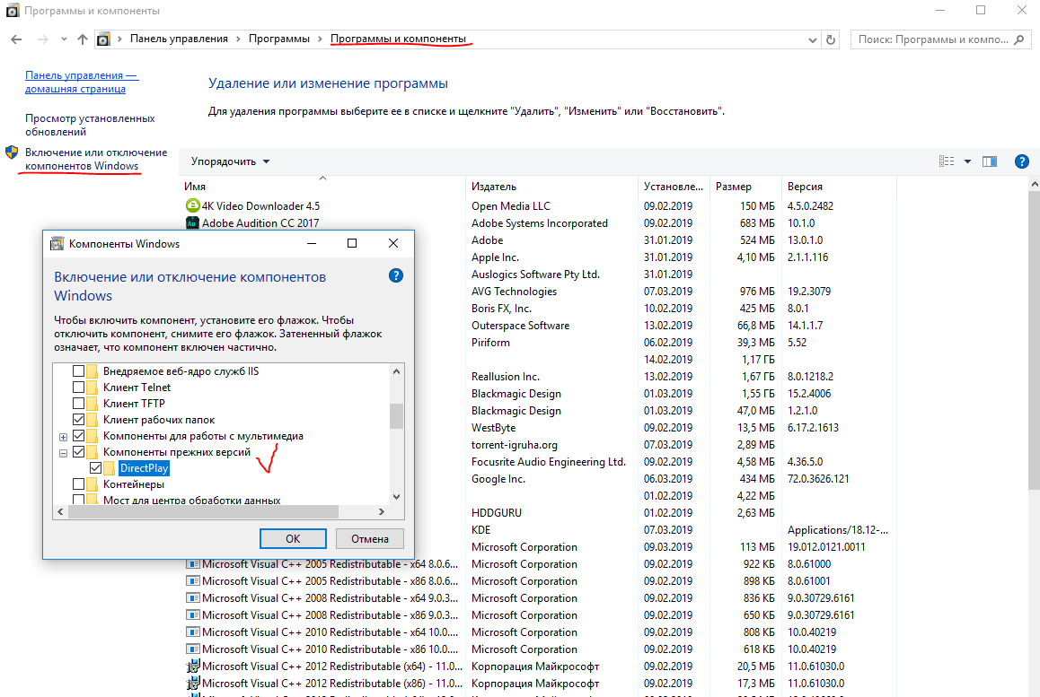Click components list scroll left arrow

[x=60, y=511]
